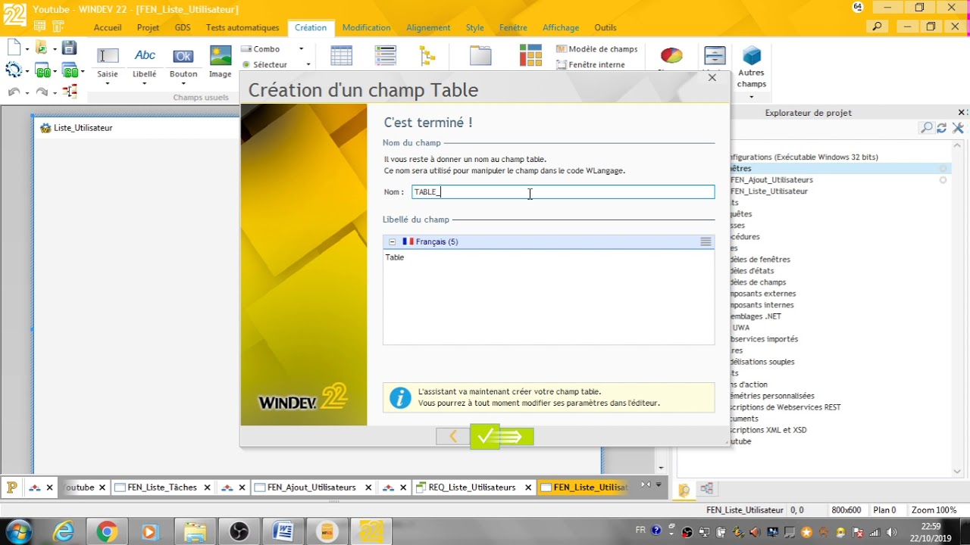Click Modèle de champs button
The image size is (970, 545).
pyautogui.click(x=597, y=49)
